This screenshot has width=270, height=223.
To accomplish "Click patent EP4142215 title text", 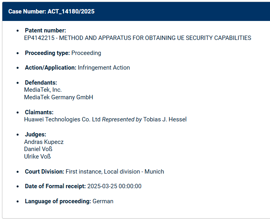I will click(138, 38).
